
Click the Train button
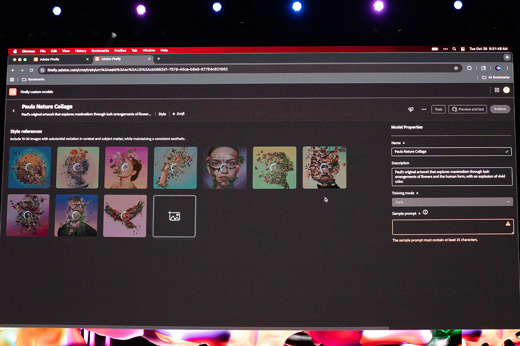pyautogui.click(x=439, y=109)
